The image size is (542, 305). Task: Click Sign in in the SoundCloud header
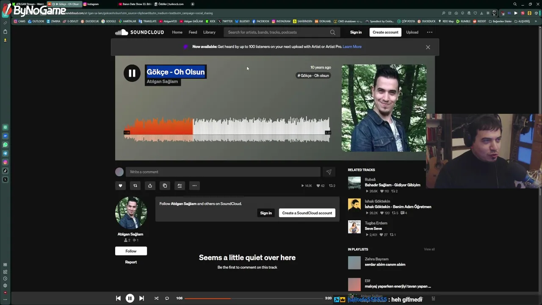click(356, 32)
